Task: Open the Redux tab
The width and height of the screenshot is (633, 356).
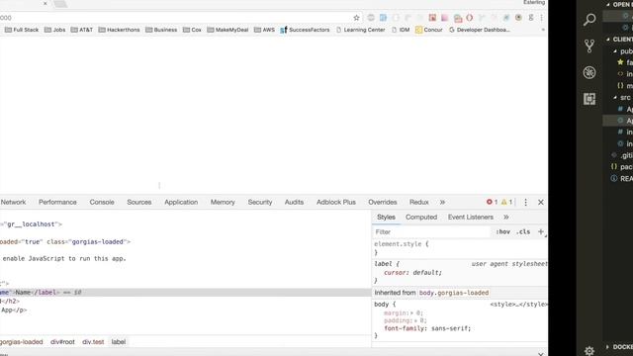Action: (x=419, y=202)
